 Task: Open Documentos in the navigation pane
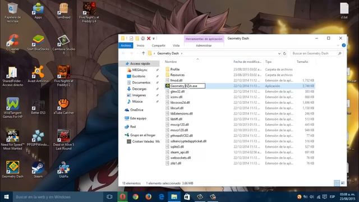point(141,82)
